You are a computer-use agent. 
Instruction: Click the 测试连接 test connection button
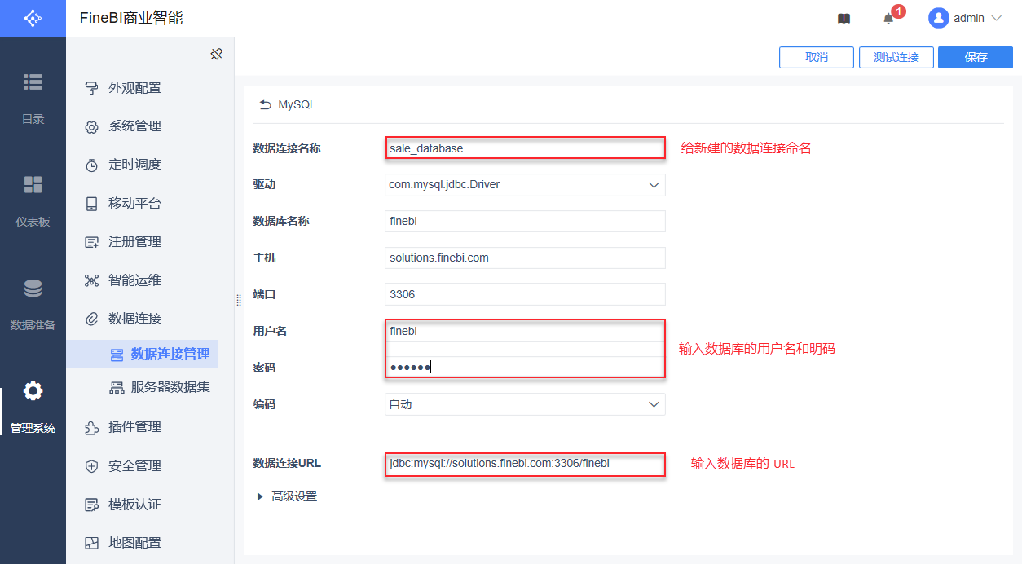(896, 57)
